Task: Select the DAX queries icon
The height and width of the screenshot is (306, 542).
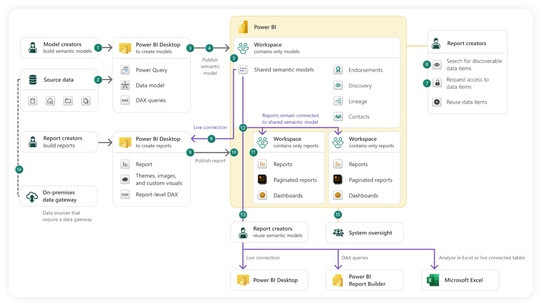Action: click(125, 100)
